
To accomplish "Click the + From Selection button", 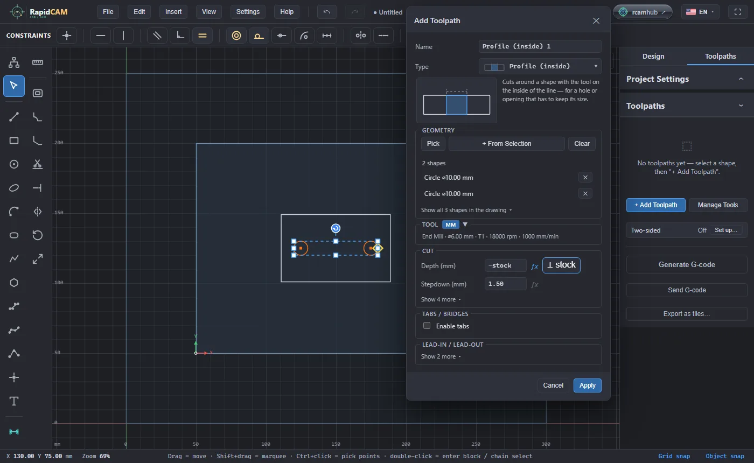I will [507, 144].
